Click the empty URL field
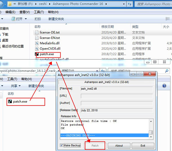The height and width of the screenshot is (151, 172). point(117,96)
